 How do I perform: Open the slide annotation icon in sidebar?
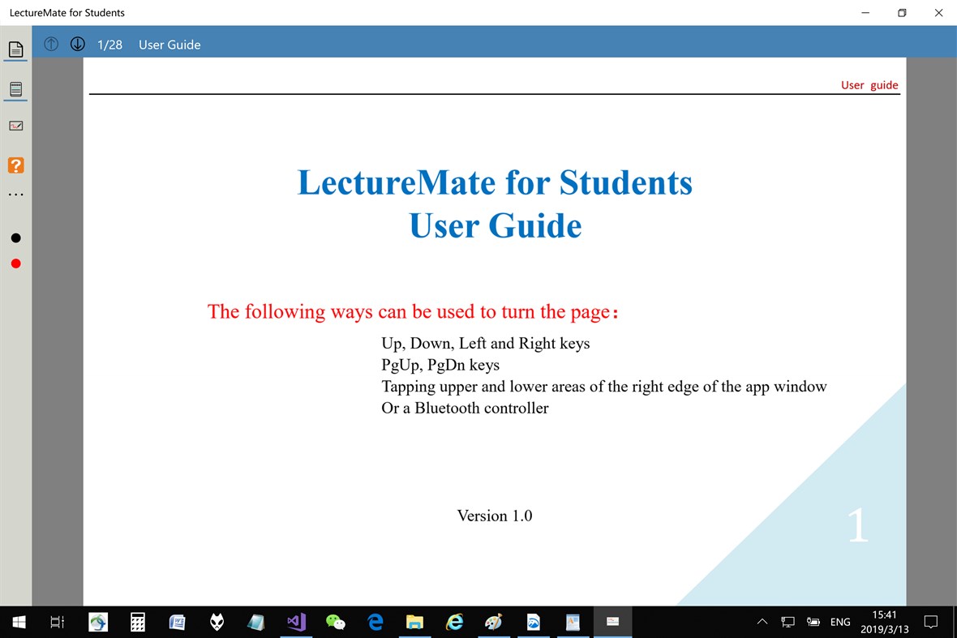[x=16, y=126]
